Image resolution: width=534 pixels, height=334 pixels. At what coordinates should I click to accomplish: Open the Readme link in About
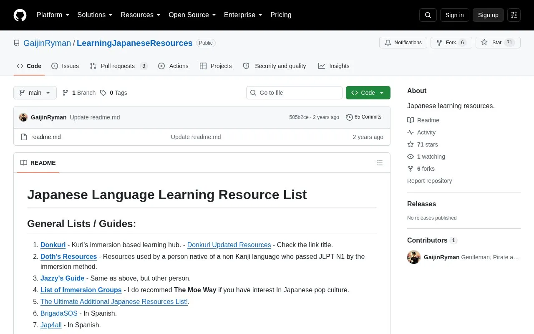[423, 120]
